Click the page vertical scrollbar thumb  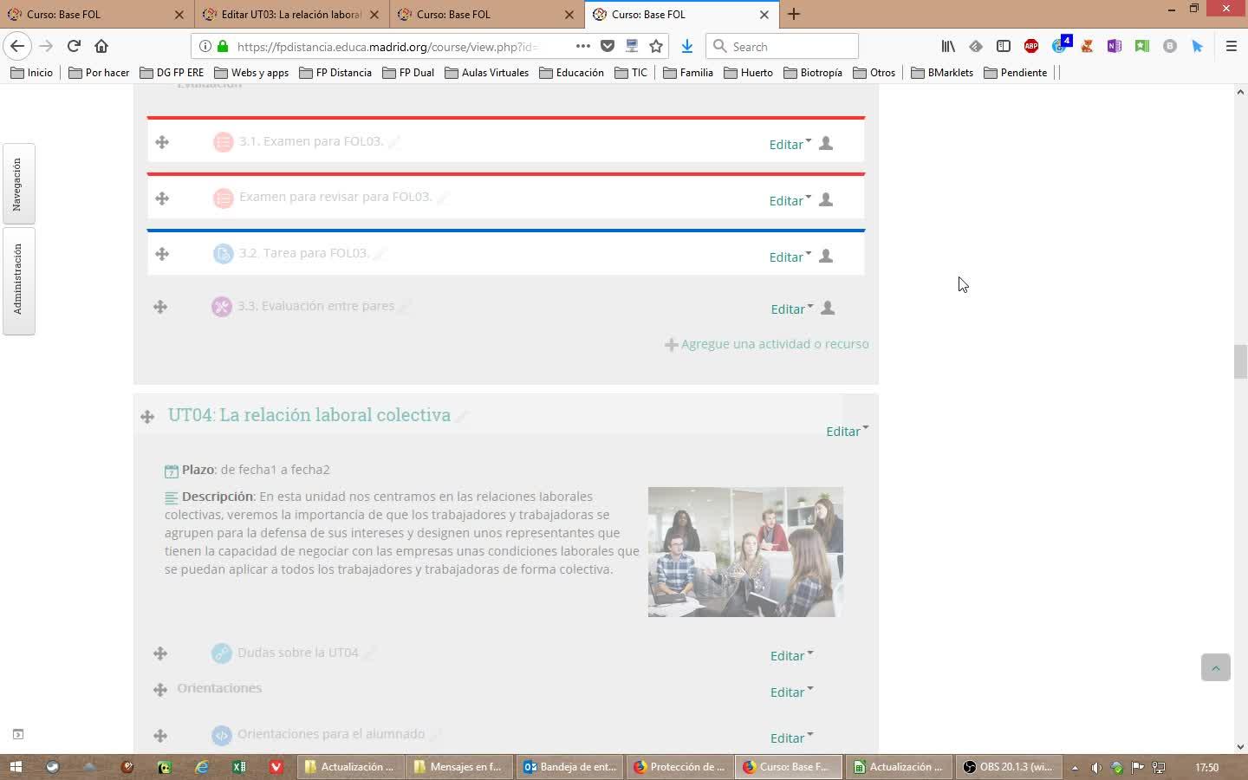[x=1240, y=361]
